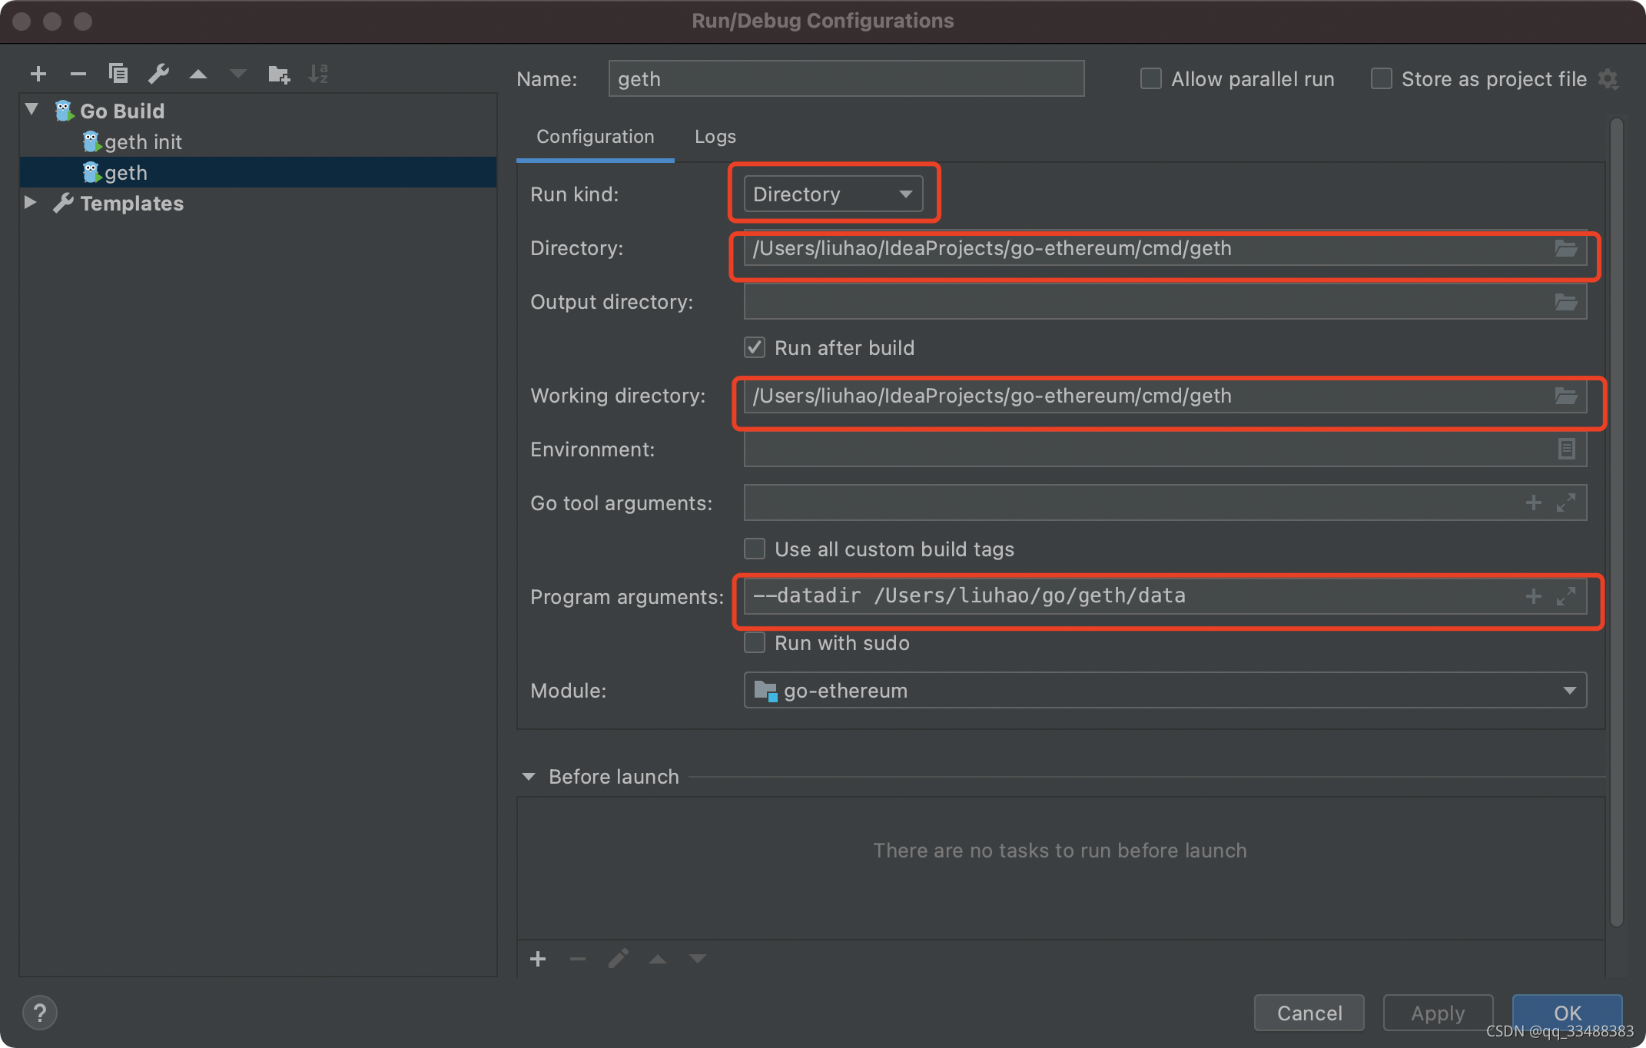The image size is (1646, 1048).
Task: Click the Cancel button
Action: pyautogui.click(x=1309, y=1013)
